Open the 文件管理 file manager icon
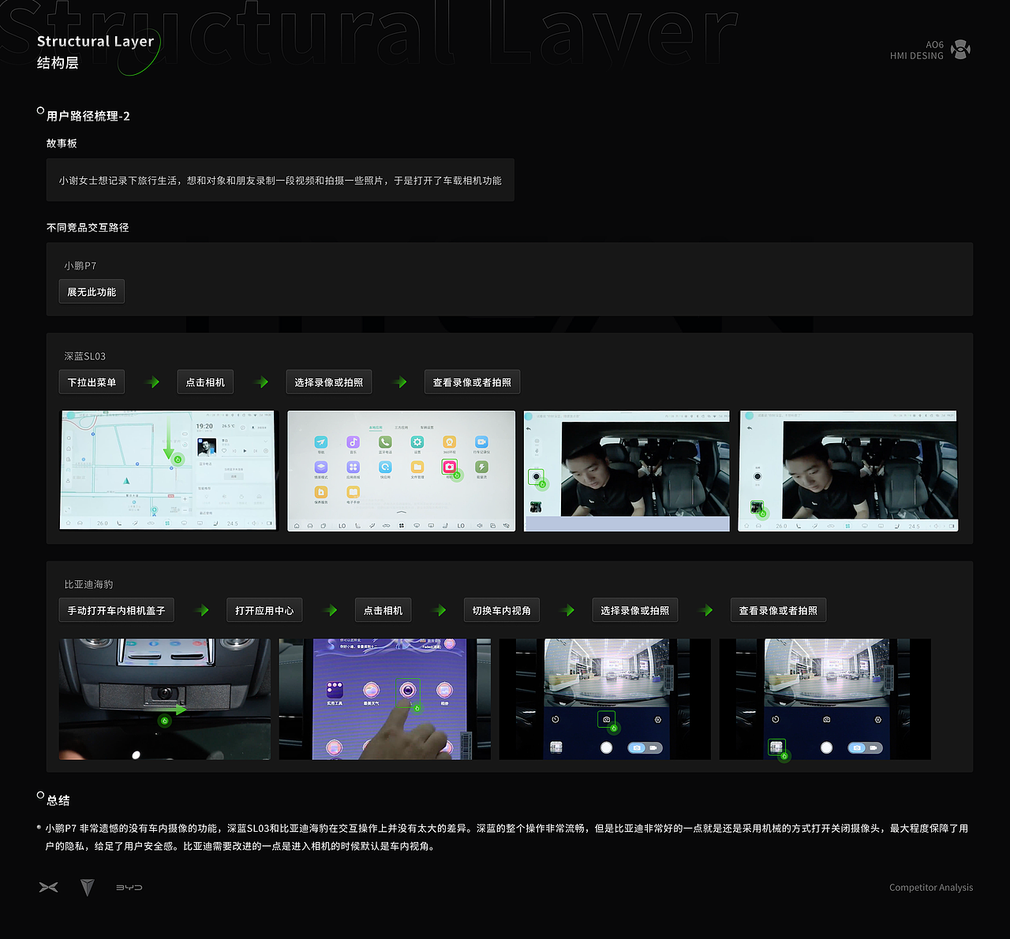1010x939 pixels. 417,467
